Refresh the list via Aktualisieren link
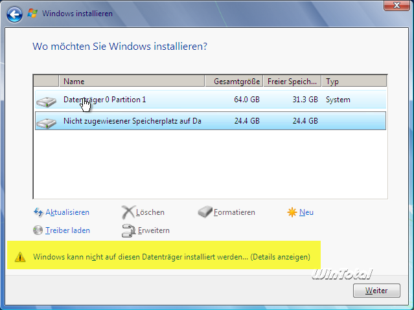 point(67,212)
